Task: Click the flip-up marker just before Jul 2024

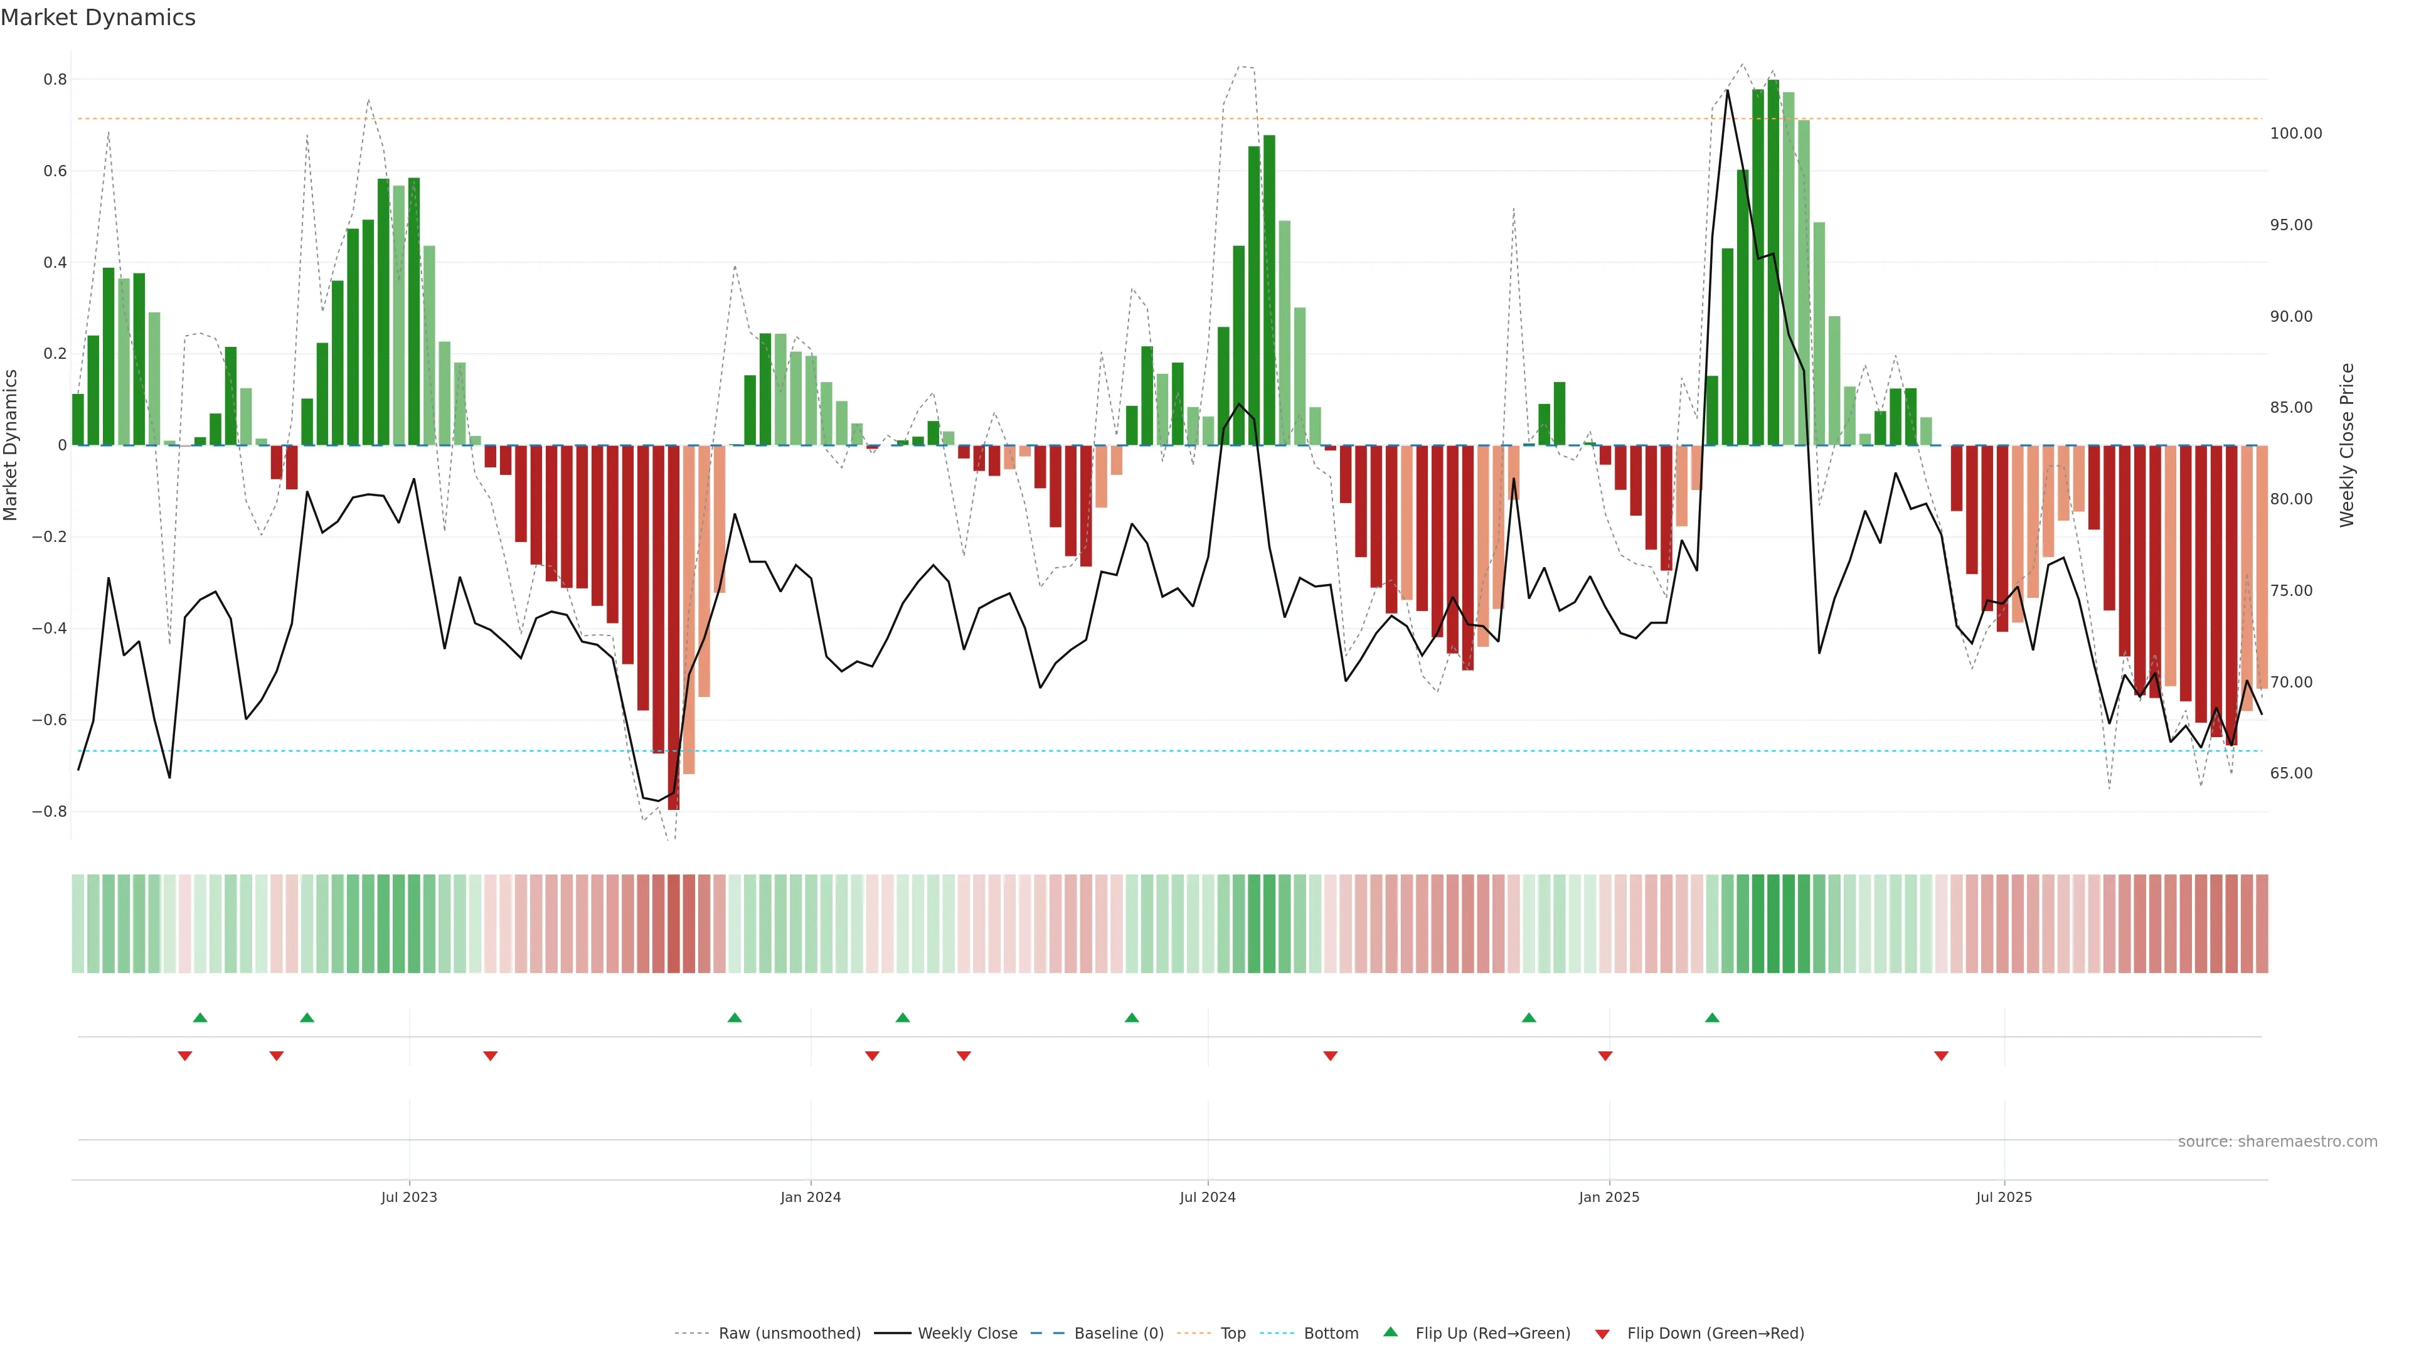Action: [1132, 1018]
